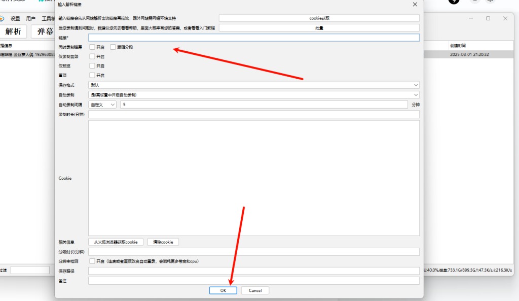The width and height of the screenshot is (519, 301).
Task: Maximize the main application window
Action: point(488,18)
